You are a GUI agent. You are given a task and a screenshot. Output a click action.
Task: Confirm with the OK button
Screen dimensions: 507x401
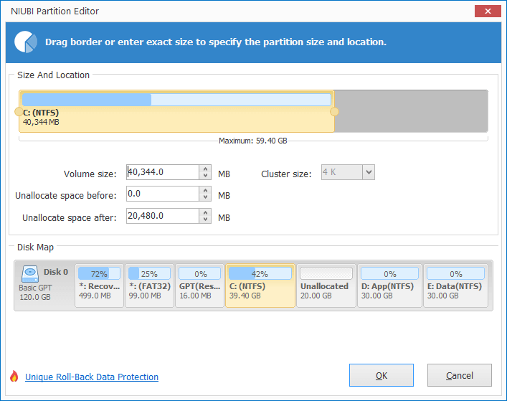pos(382,375)
